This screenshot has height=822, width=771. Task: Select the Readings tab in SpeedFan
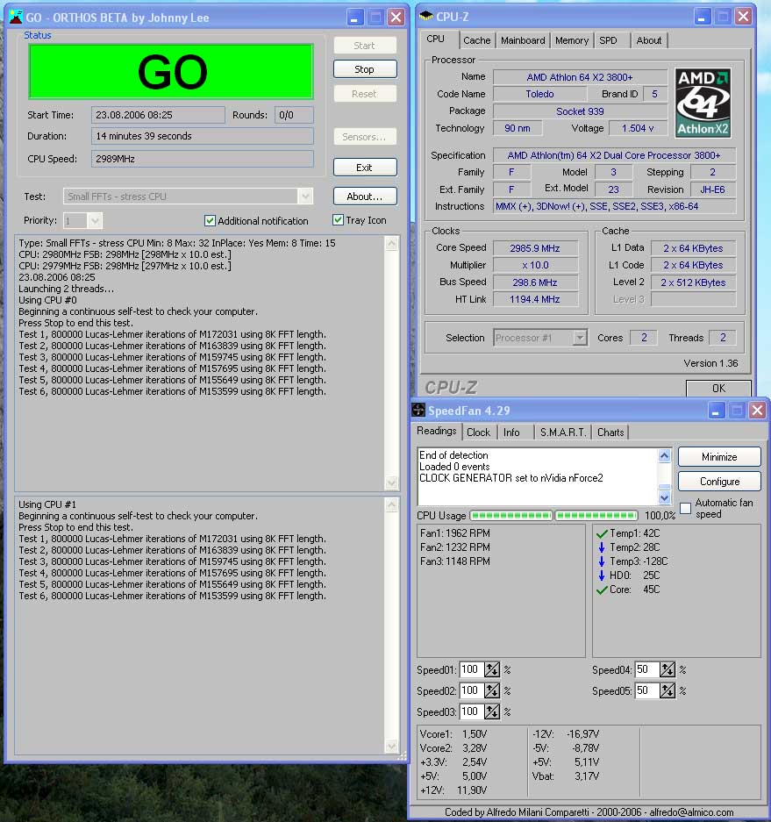pos(437,431)
